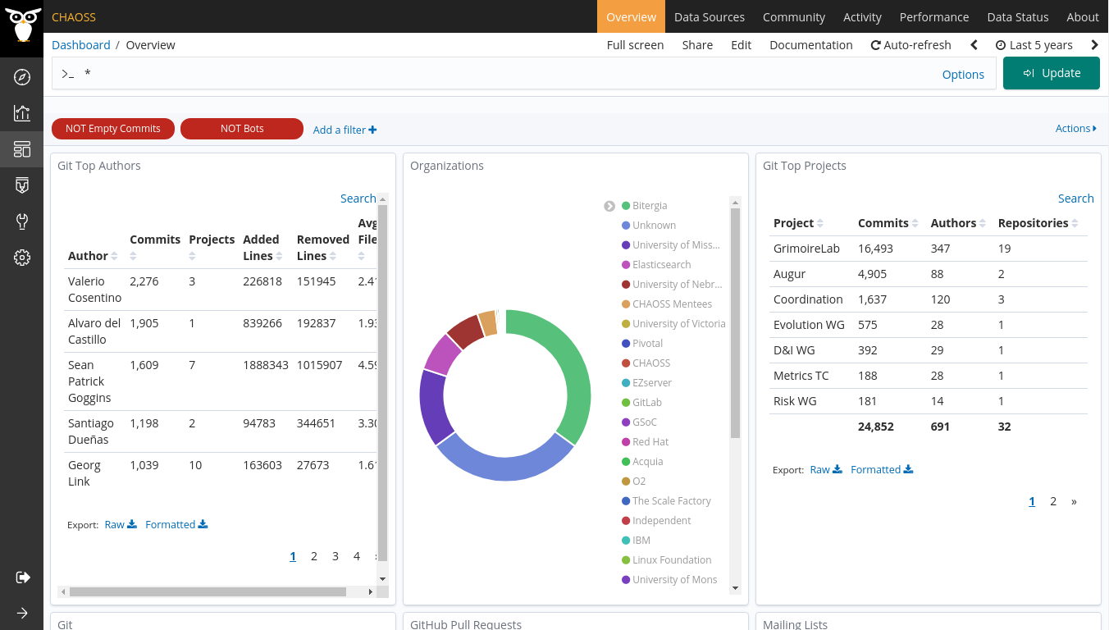
Task: Sort authors table by Author column
Action: 114,256
